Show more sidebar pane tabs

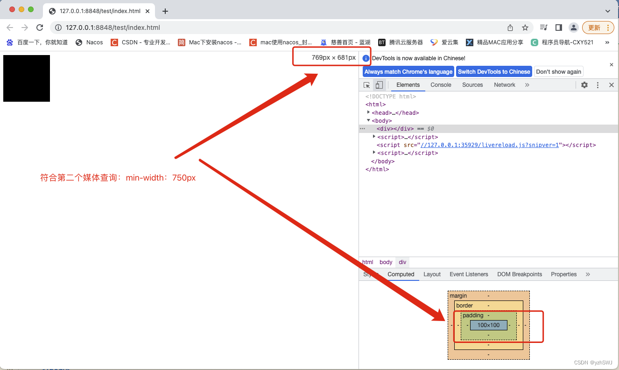(588, 274)
